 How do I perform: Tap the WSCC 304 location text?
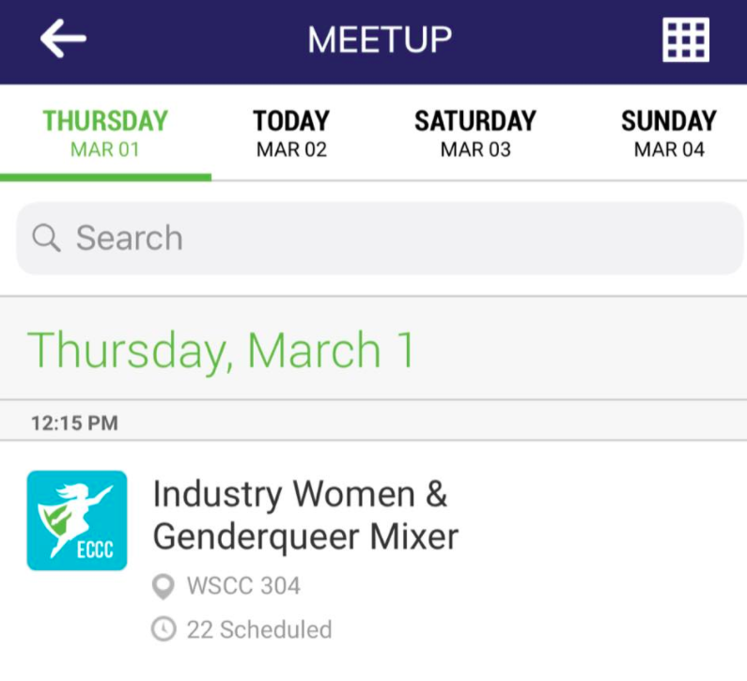(x=243, y=587)
